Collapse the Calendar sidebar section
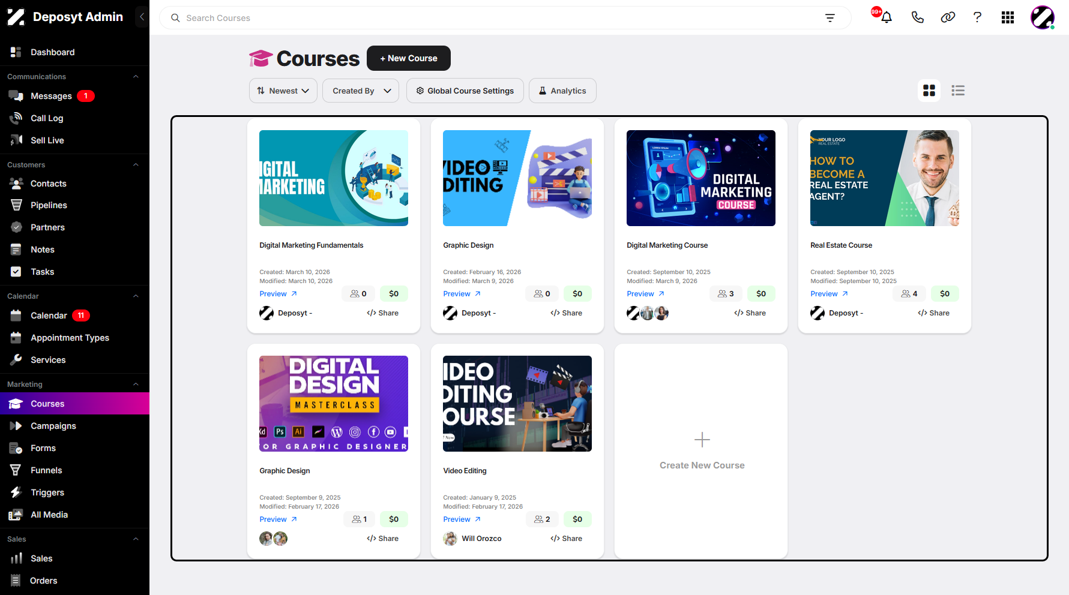The width and height of the screenshot is (1069, 595). coord(136,296)
